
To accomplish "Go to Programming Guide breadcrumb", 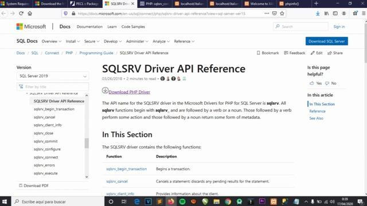I will (x=96, y=53).
